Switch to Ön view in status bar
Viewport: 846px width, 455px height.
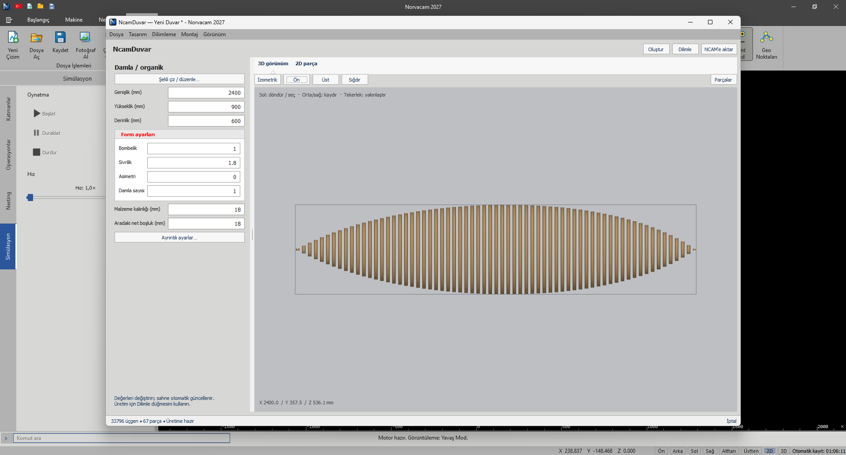pos(661,451)
